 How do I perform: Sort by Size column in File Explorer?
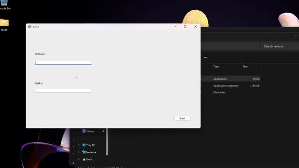pos(251,66)
